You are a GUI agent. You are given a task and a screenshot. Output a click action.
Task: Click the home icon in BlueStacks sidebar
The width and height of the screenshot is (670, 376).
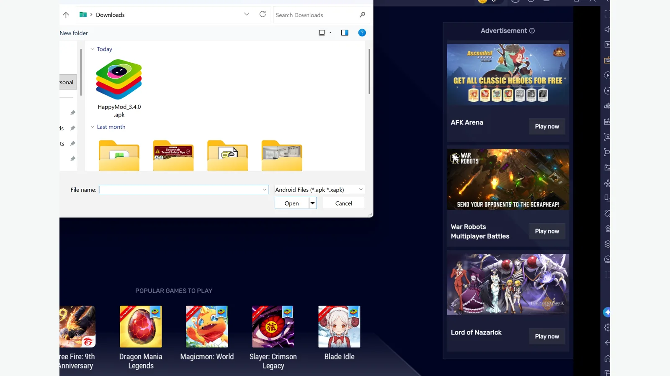point(607,358)
